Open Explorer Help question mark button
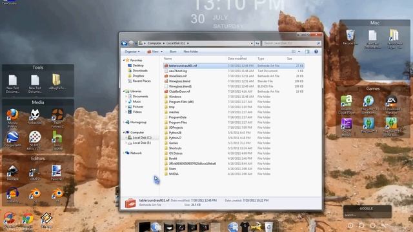Screen dimensions: 413x232 (316, 52)
